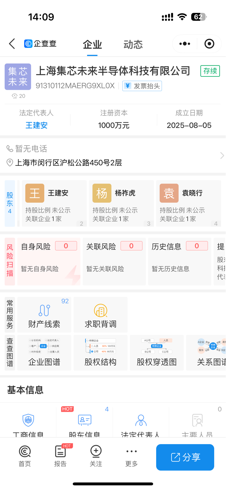Tap the back arrow icon

(12, 44)
